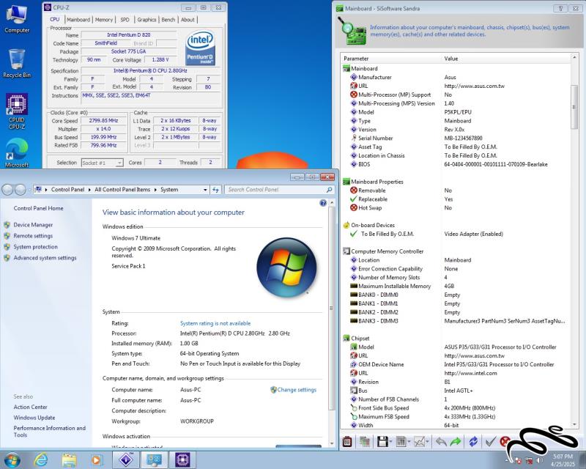
Task: Click Sandra's blue refresh arrows icon
Action: click(x=473, y=442)
